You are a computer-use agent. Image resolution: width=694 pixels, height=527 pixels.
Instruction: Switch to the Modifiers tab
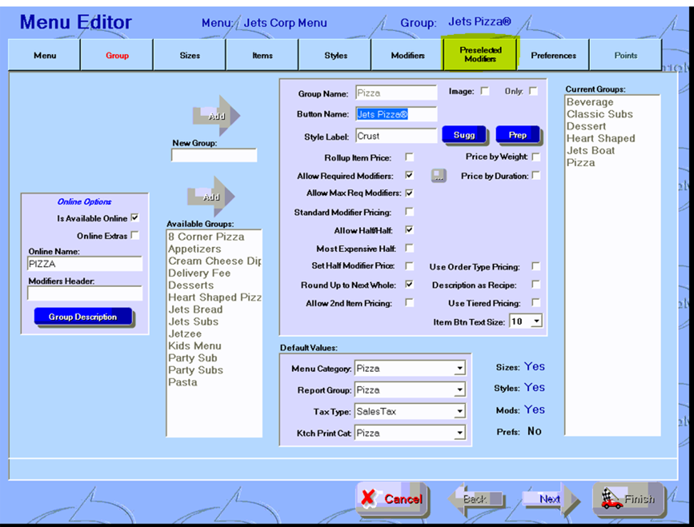click(x=408, y=55)
